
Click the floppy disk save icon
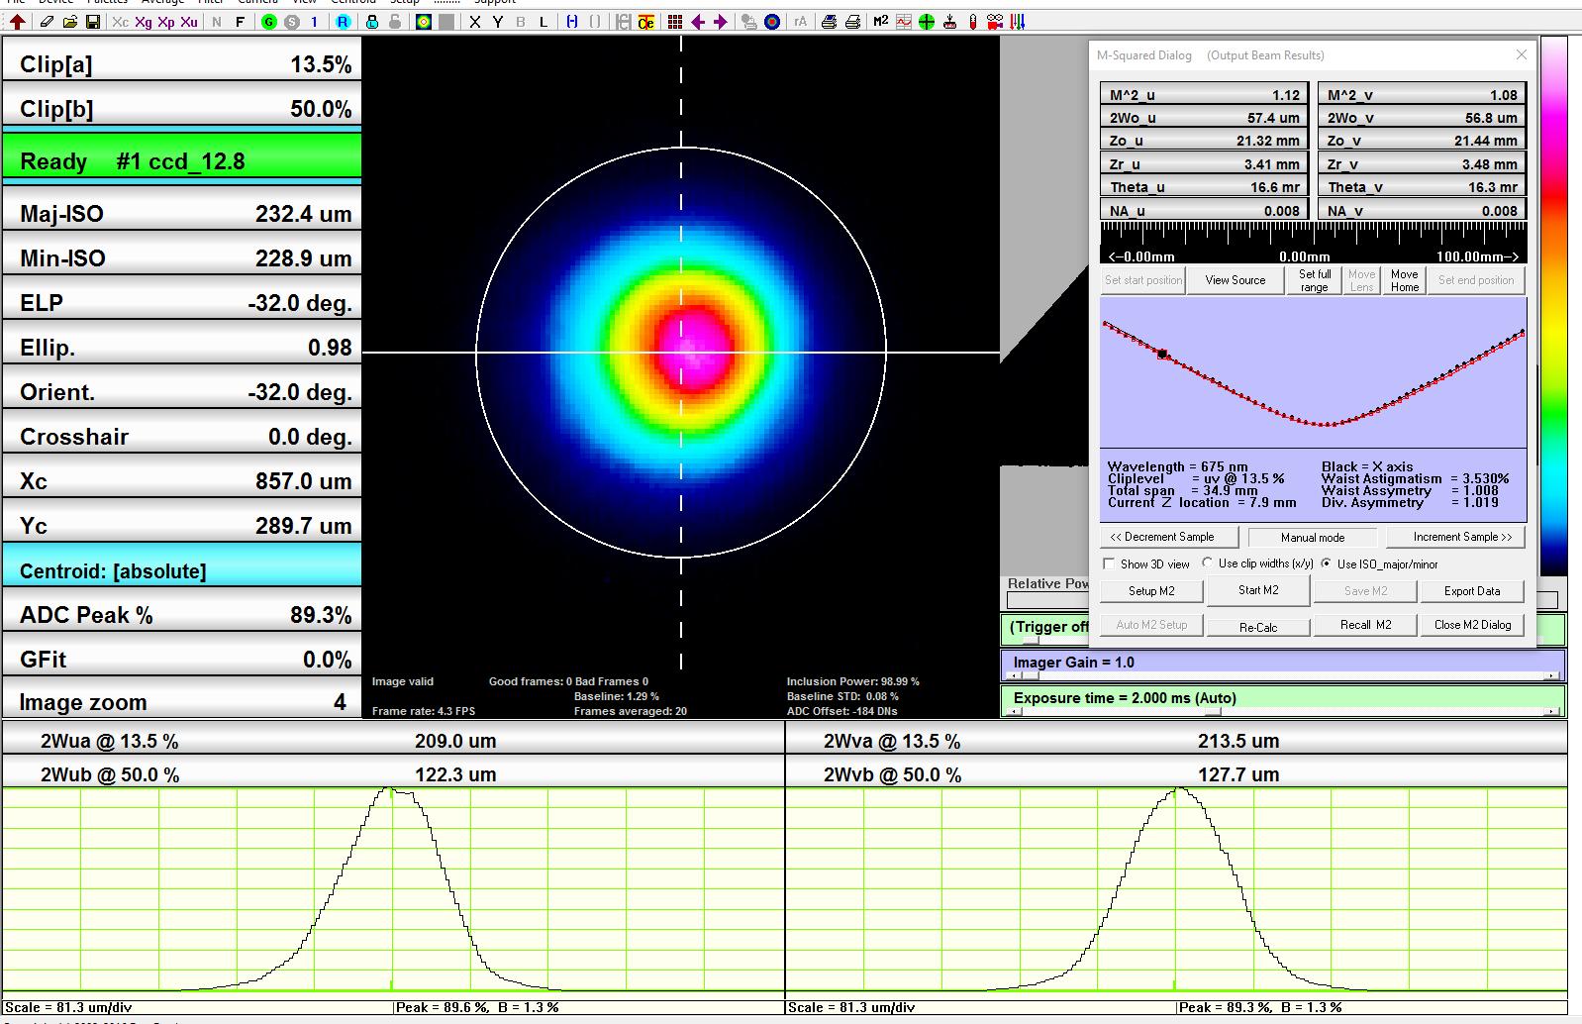(92, 21)
